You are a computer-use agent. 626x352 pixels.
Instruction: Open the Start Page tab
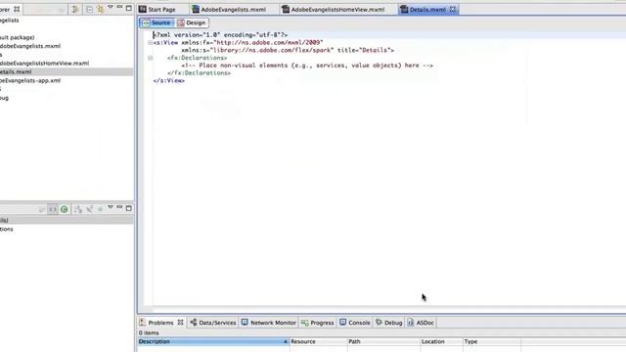point(157,9)
